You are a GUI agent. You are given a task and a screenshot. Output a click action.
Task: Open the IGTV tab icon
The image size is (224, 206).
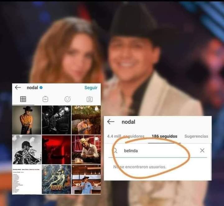[45, 99]
